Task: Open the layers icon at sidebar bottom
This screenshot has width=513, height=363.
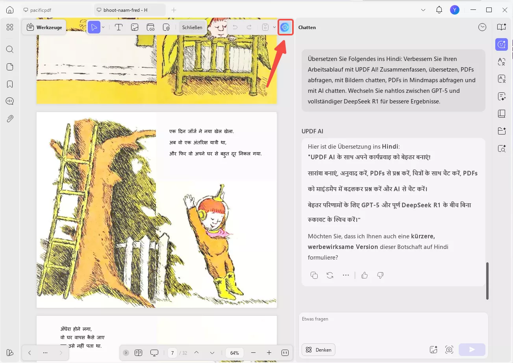Action: point(10,352)
